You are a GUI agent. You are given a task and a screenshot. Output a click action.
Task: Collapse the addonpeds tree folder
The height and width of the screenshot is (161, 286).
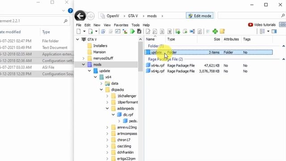[107, 108]
